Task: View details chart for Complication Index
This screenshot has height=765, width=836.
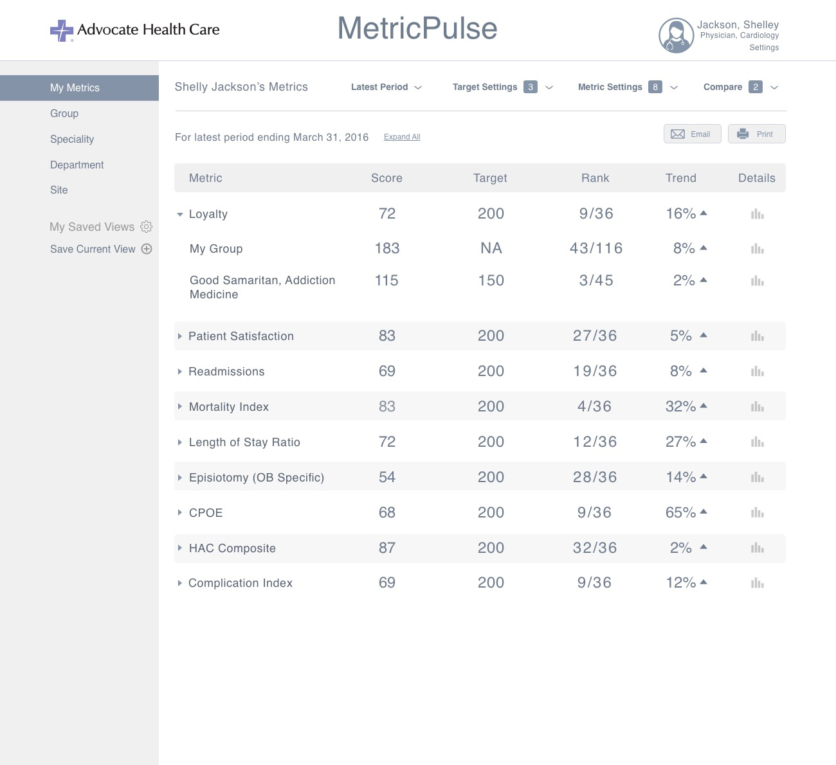Action: pos(758,583)
